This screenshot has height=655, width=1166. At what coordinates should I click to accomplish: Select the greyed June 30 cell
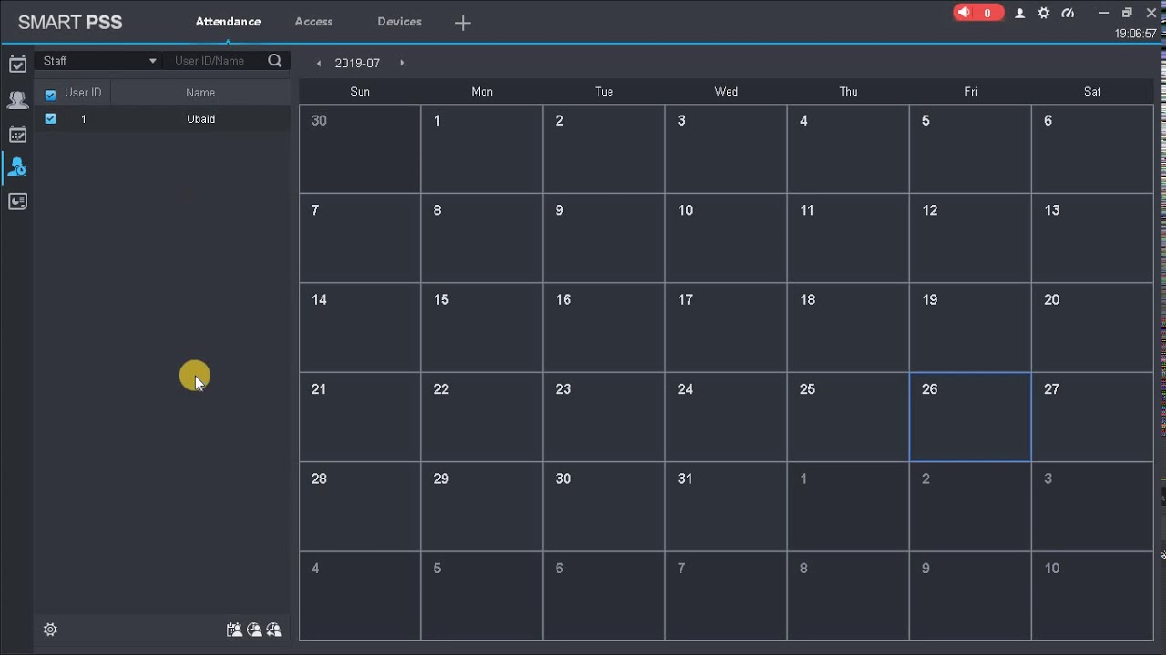tap(360, 148)
